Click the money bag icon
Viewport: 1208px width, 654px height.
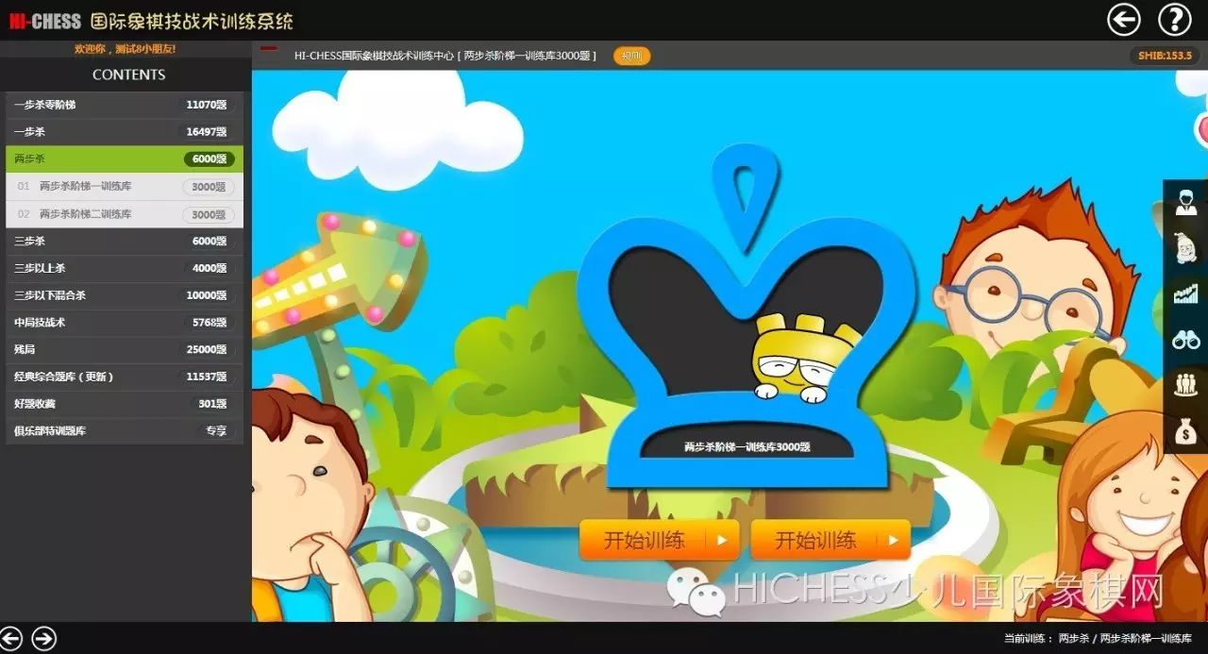coord(1186,431)
